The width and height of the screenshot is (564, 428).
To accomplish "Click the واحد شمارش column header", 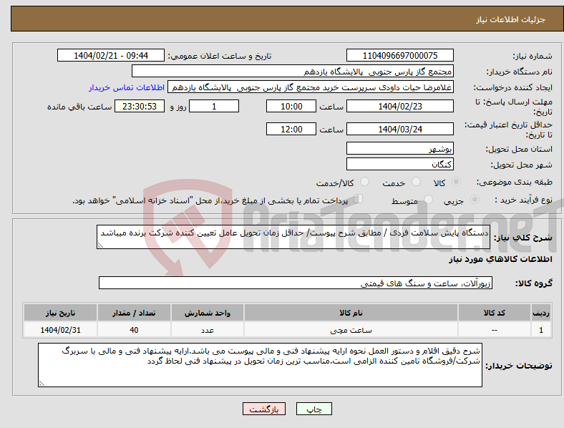I will tap(207, 313).
